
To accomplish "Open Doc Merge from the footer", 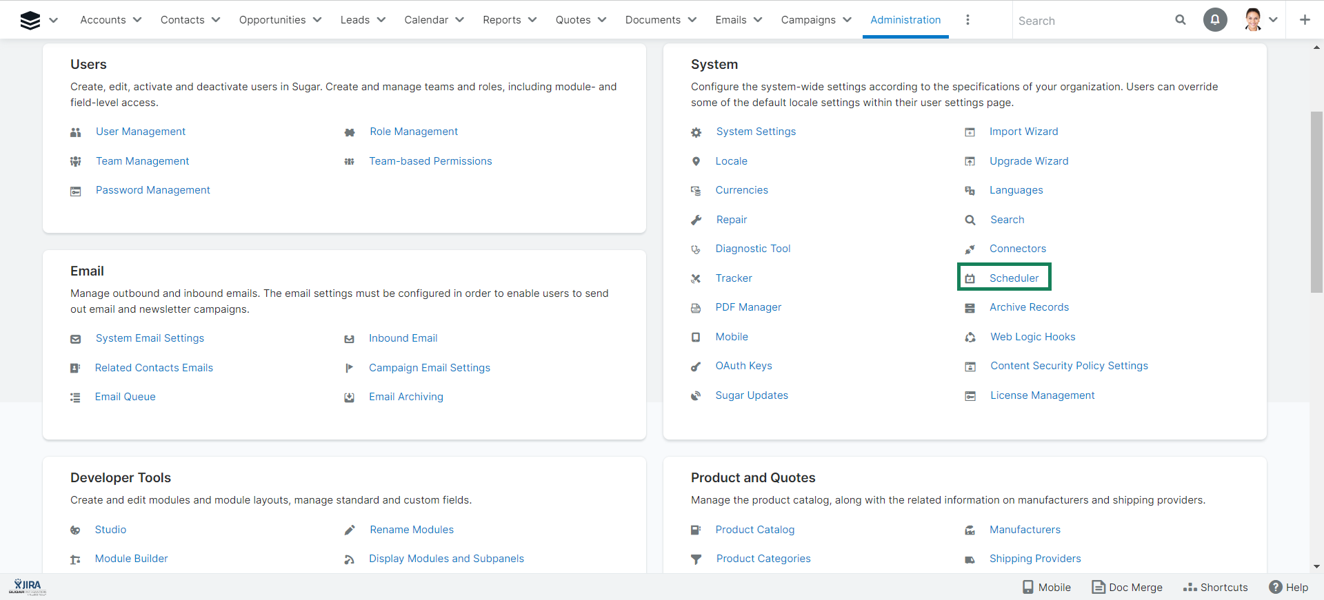I will [x=1127, y=587].
